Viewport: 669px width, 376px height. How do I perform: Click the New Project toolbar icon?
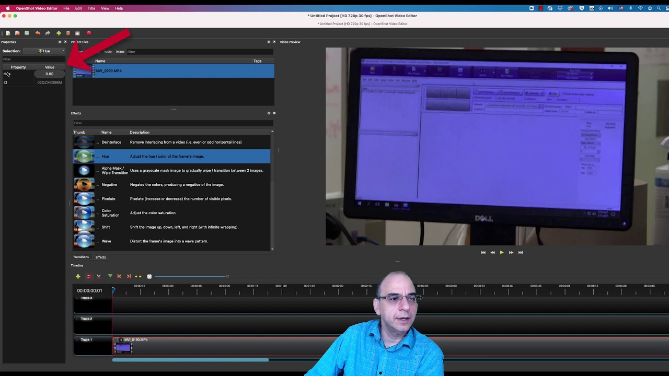pyautogui.click(x=8, y=33)
